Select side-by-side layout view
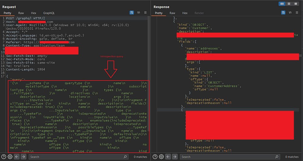Screen dimensions: 303x161 coord(282,4)
